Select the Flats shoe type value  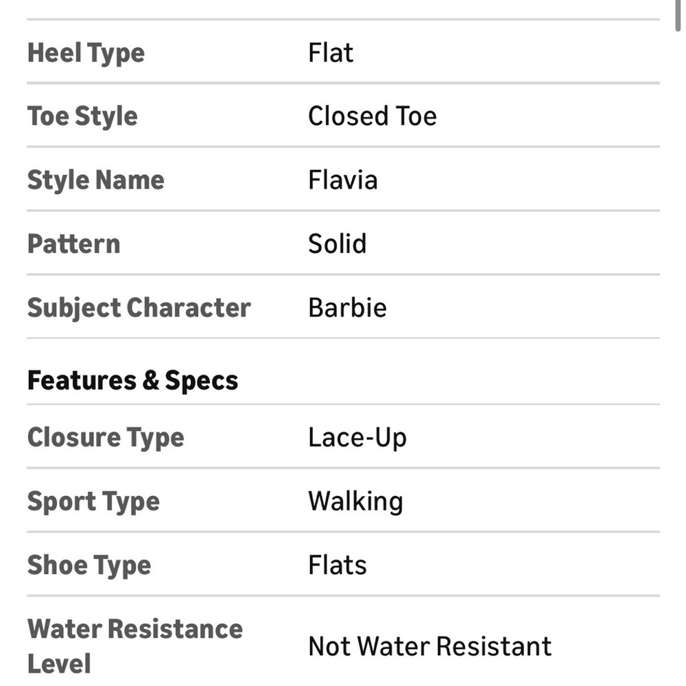[337, 565]
